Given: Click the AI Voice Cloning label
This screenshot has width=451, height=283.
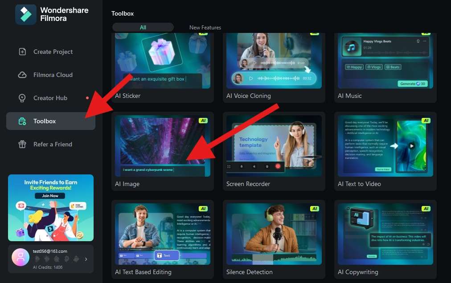Looking at the screenshot, I should coord(249,96).
